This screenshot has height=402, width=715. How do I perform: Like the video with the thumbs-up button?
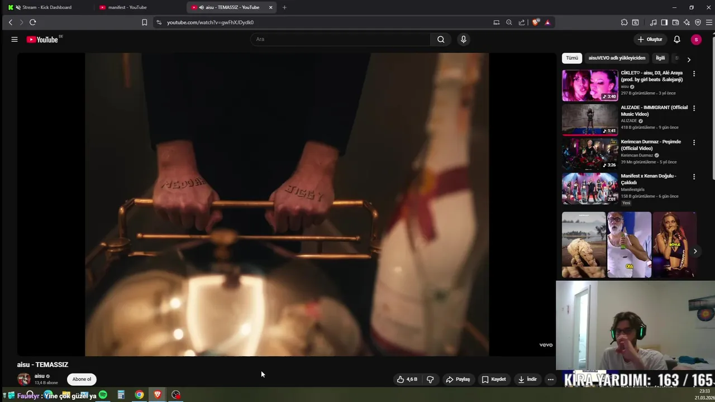tap(407, 380)
